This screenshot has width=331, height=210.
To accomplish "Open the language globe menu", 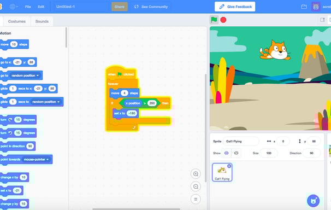I will tap(14, 7).
